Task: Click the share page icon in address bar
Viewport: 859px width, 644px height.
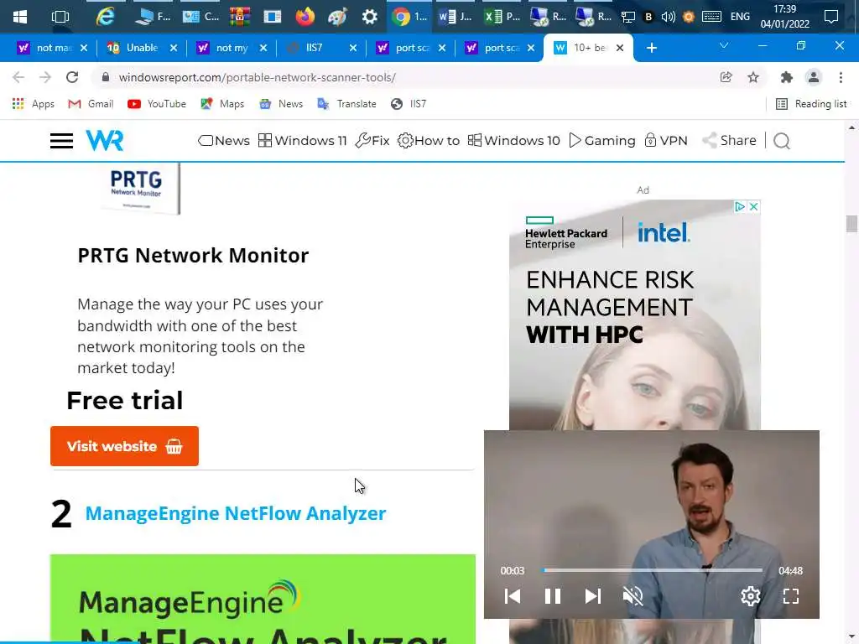Action: click(726, 77)
